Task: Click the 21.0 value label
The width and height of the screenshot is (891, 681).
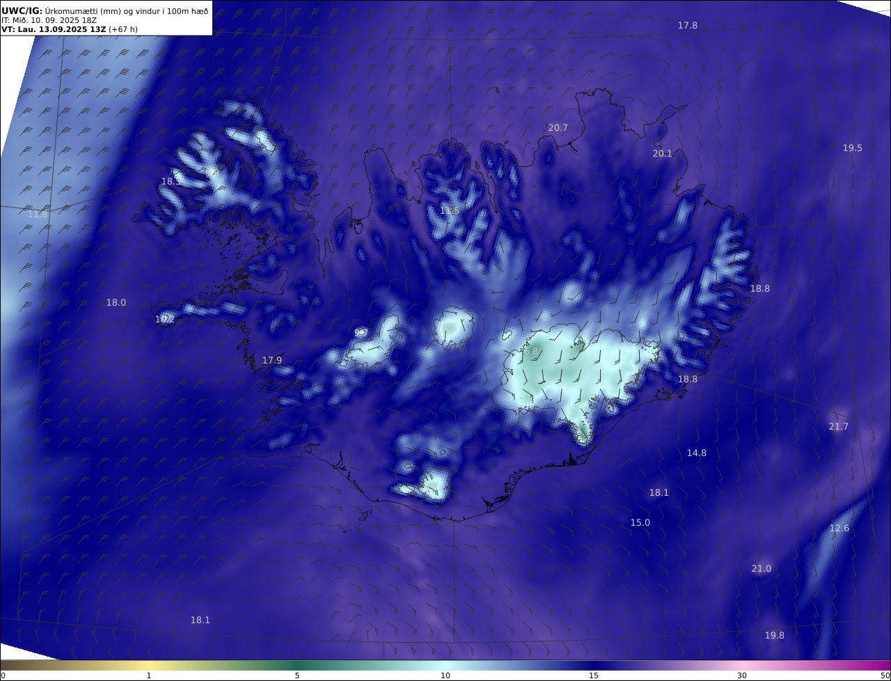Action: 762,568
